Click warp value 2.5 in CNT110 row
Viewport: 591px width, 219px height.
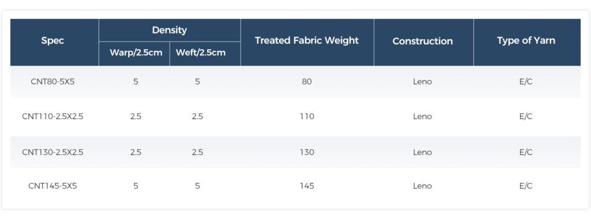pos(136,117)
